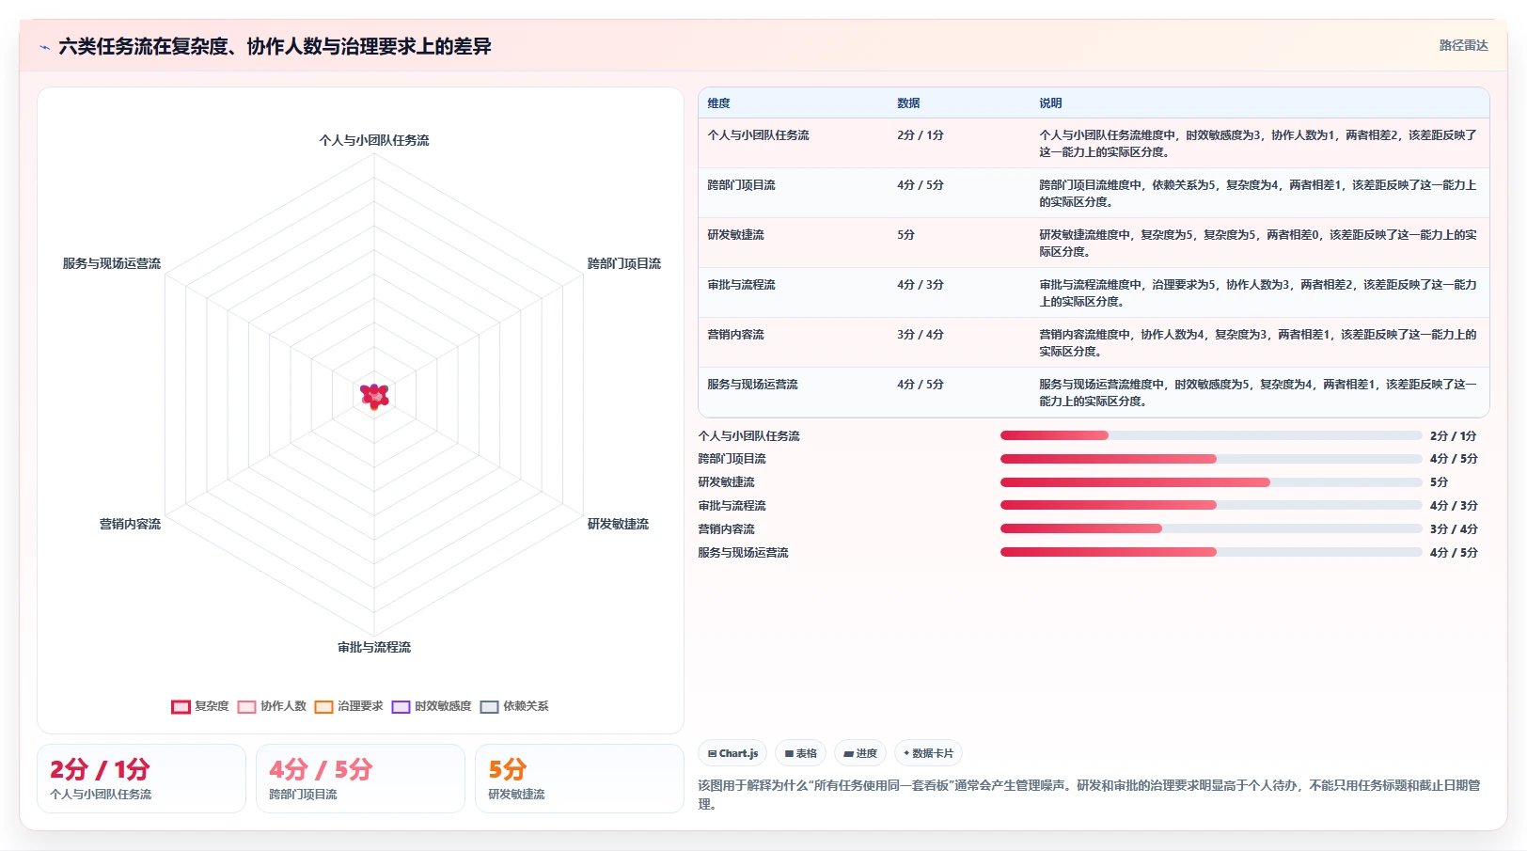Click the 审批与流程流 progress bar
Screen dimensions: 1527x851
tap(1211, 505)
